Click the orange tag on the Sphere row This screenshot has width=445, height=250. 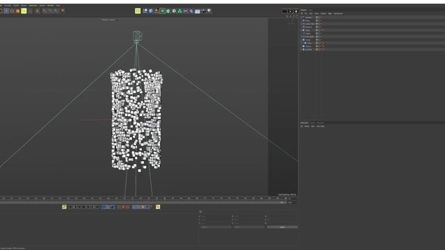[323, 47]
